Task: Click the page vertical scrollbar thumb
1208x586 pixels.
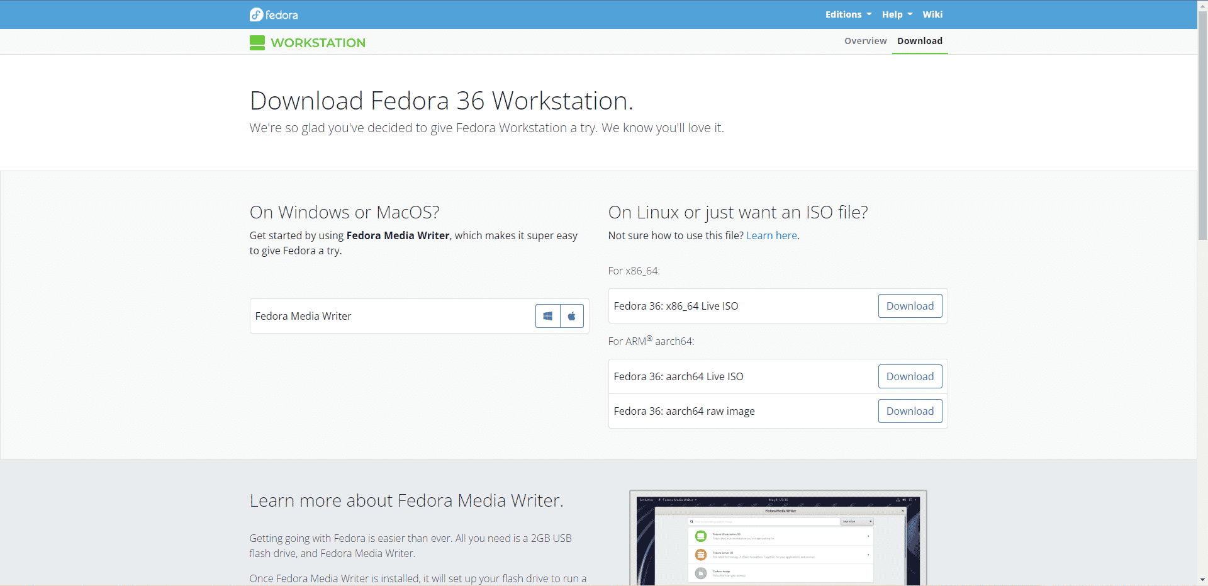Action: point(1202,126)
